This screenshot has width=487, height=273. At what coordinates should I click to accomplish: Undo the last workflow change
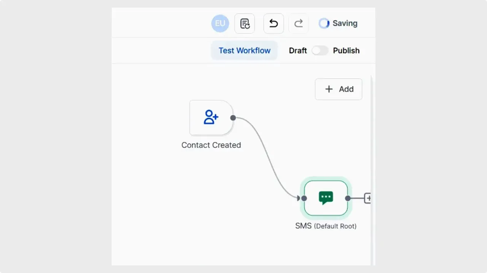pos(273,23)
